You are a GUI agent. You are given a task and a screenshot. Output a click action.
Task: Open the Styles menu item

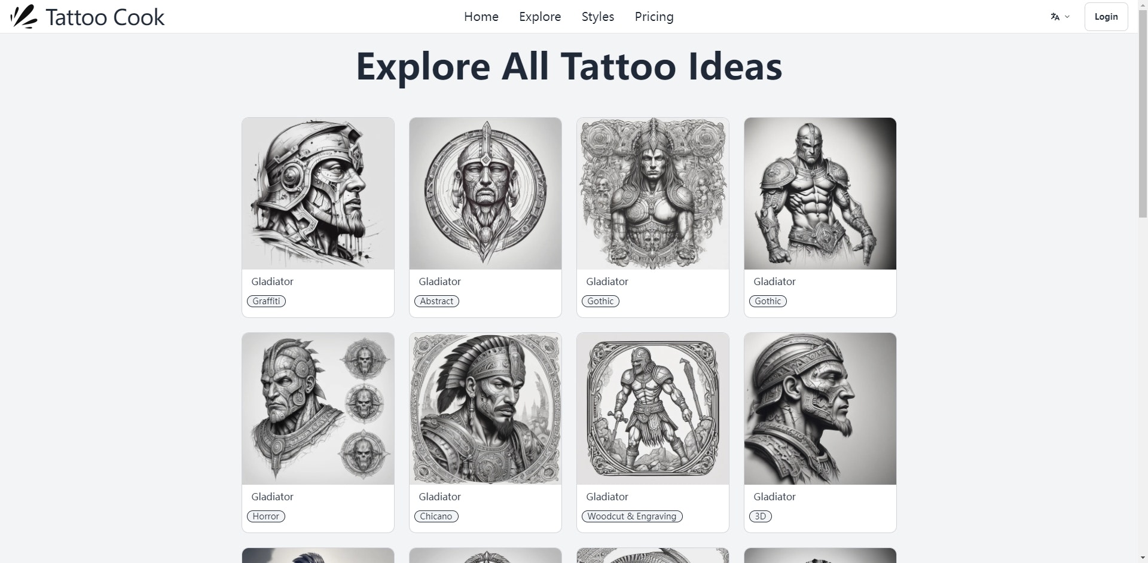(598, 17)
